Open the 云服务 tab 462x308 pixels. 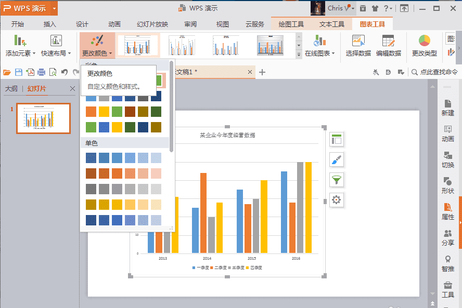255,24
